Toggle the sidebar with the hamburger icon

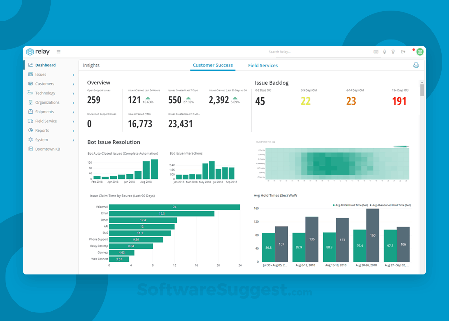coord(59,51)
